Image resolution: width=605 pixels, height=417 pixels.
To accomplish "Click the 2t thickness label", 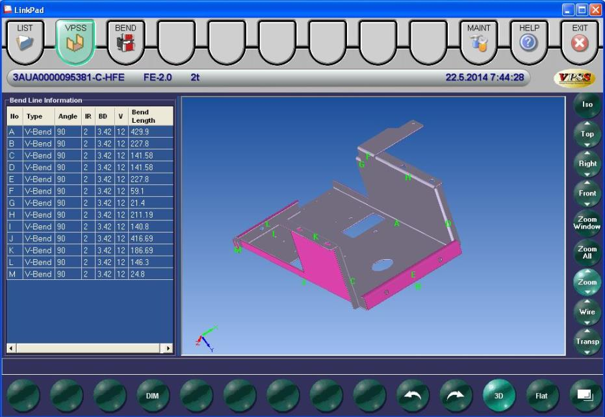I will coord(195,77).
